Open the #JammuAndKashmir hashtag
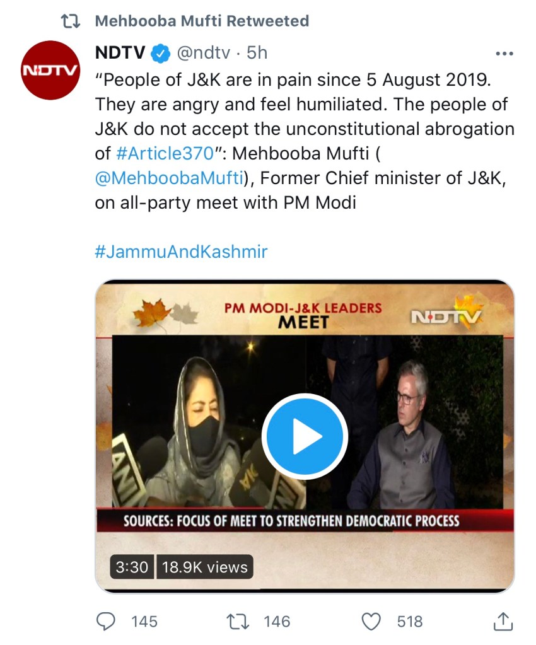The width and height of the screenshot is (536, 645). pos(181,252)
